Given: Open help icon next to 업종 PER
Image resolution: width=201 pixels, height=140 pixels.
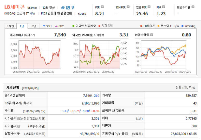Looking at the screenshot, I should [x=149, y=7].
